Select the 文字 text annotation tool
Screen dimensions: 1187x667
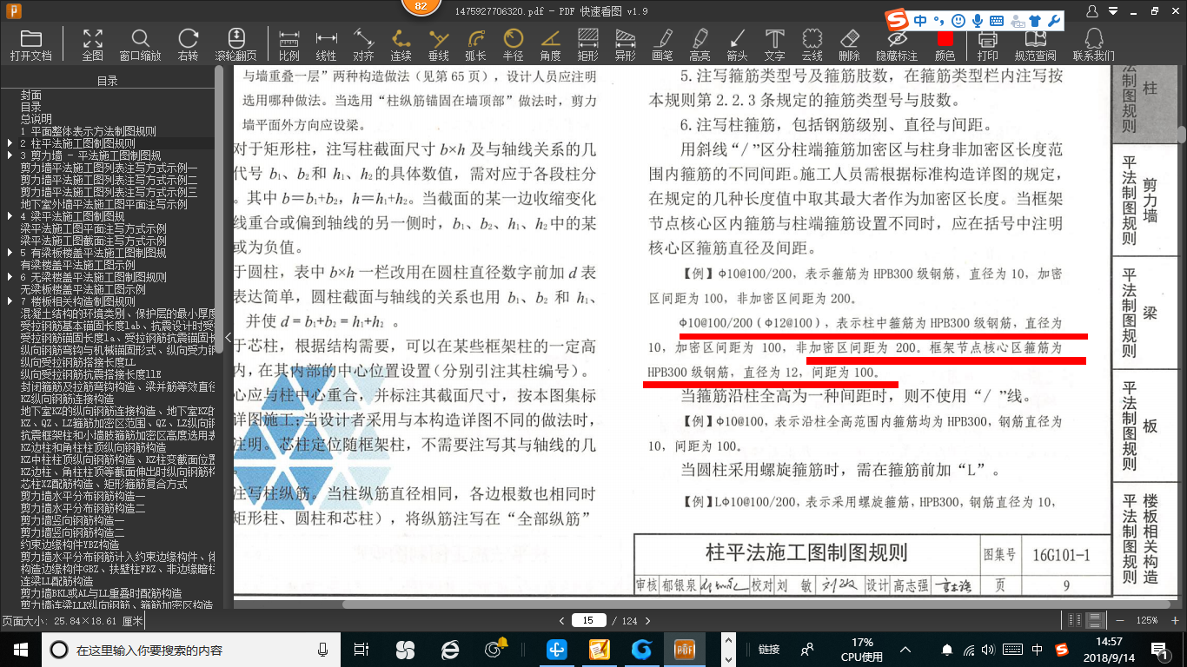tap(774, 45)
